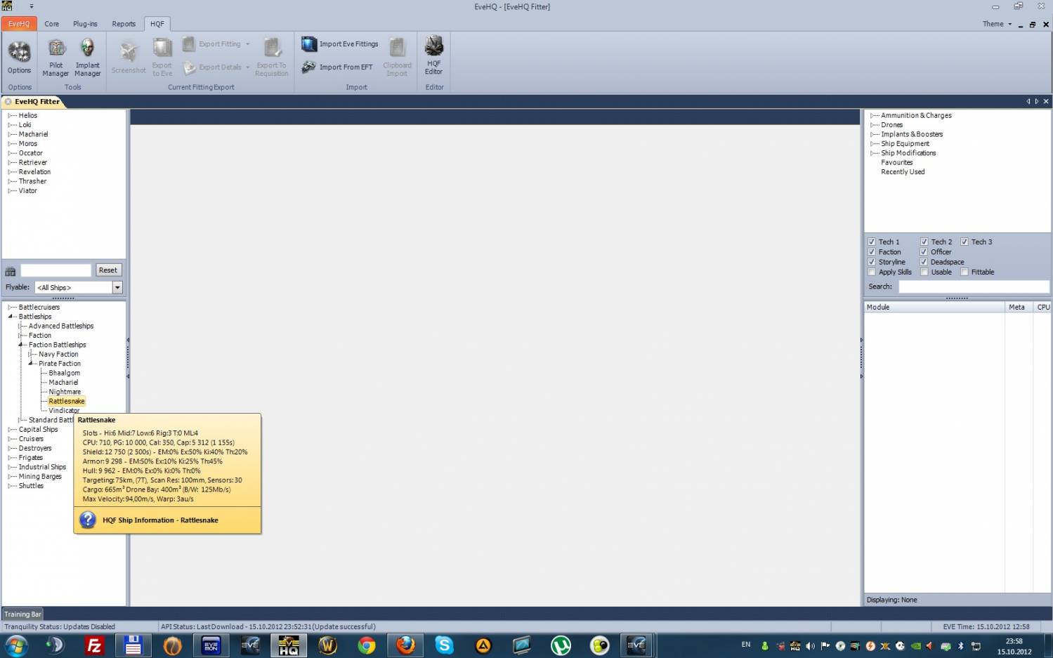
Task: Open Google Chrome from the taskbar
Action: click(367, 645)
